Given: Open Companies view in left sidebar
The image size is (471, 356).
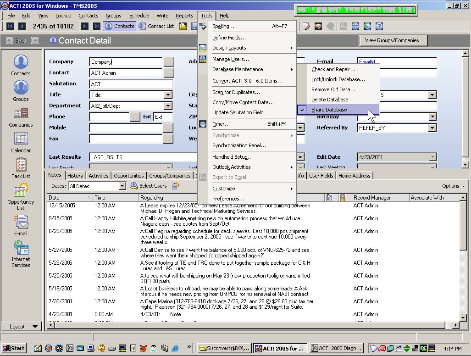Looking at the screenshot, I should tap(21, 117).
